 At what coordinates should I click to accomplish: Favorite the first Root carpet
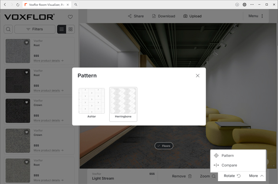point(26,43)
